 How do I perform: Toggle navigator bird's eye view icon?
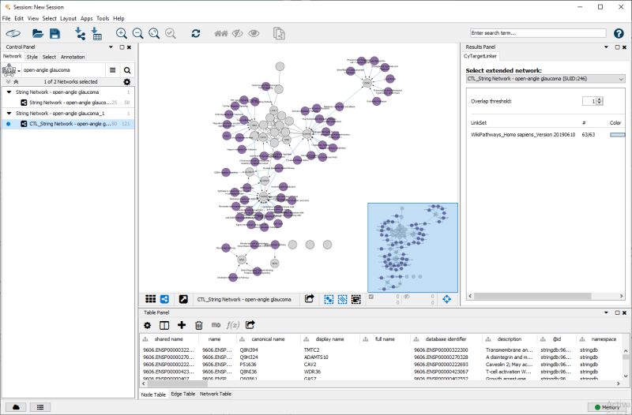pos(446,299)
